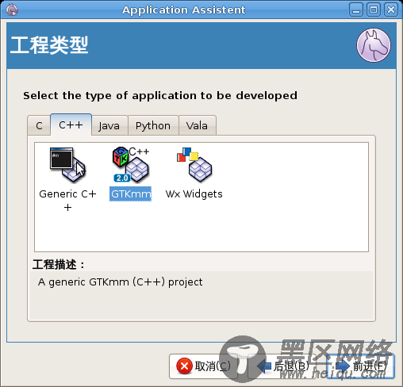Minimize the Application Assistent window
Screen dimensions: 403x387
356,10
